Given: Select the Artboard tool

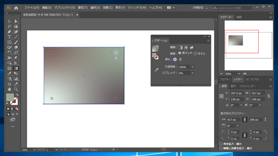Looking at the screenshot, I should pyautogui.click(x=9, y=84).
